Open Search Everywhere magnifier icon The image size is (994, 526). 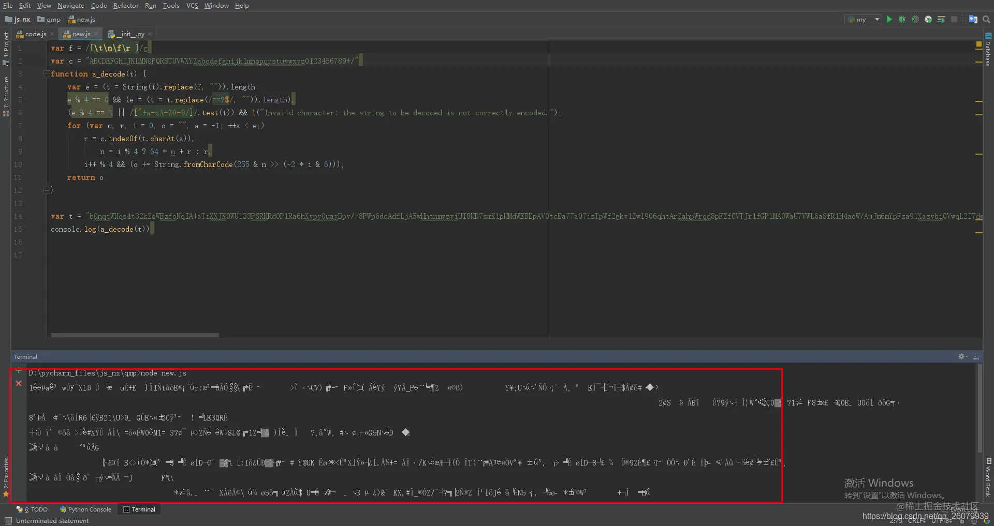coord(986,19)
